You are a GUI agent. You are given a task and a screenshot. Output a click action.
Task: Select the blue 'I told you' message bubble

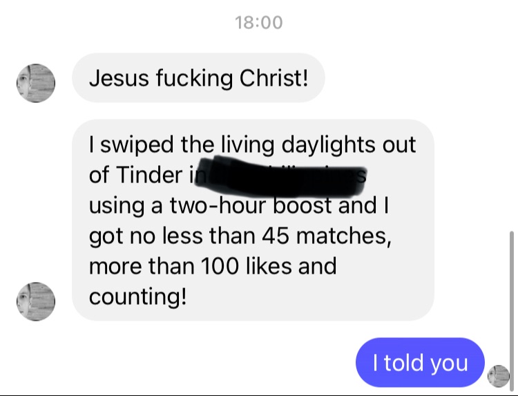click(x=420, y=363)
